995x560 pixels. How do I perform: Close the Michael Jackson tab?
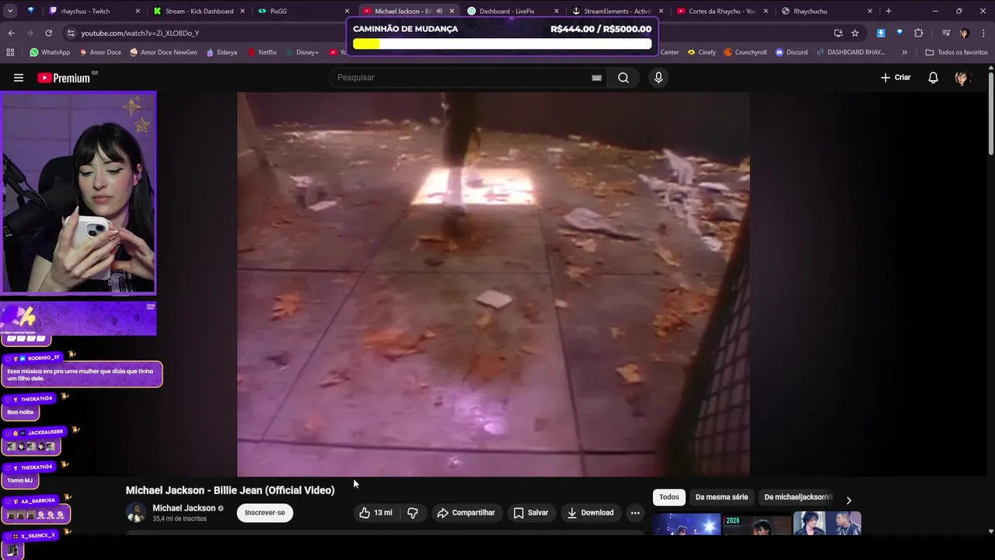(x=452, y=11)
